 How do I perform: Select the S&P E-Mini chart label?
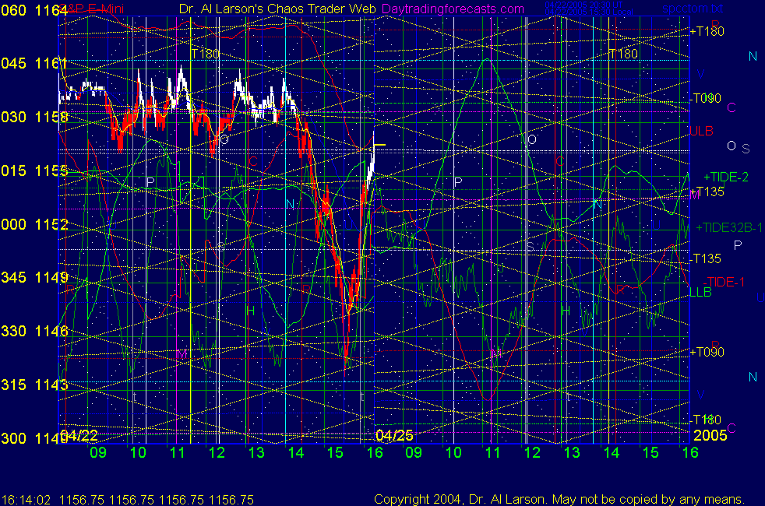93,9
